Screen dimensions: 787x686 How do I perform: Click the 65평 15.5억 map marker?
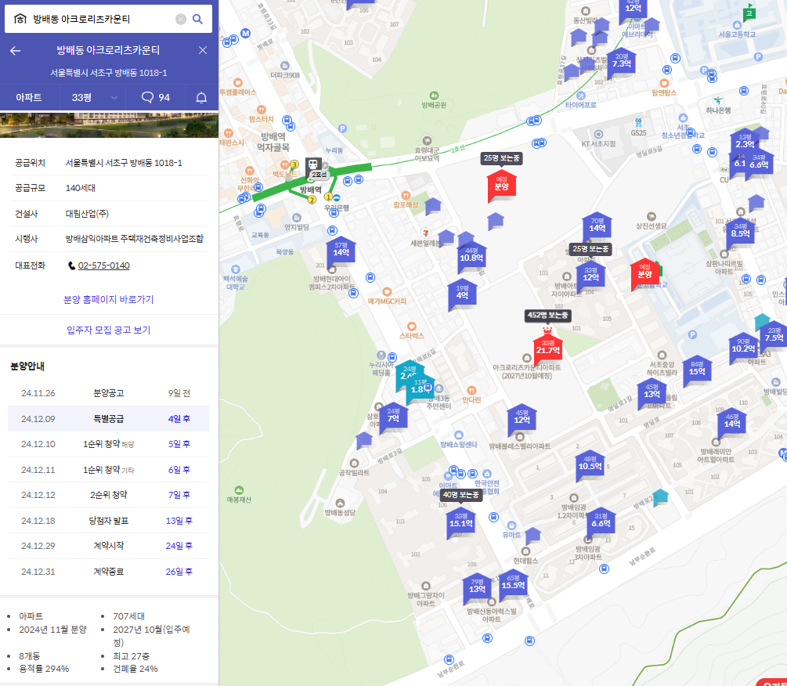coord(513,583)
